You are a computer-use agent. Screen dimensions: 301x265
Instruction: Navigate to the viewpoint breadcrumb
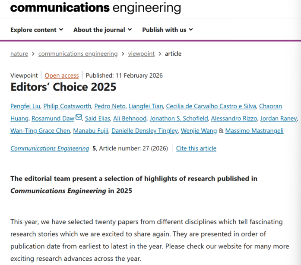[141, 54]
